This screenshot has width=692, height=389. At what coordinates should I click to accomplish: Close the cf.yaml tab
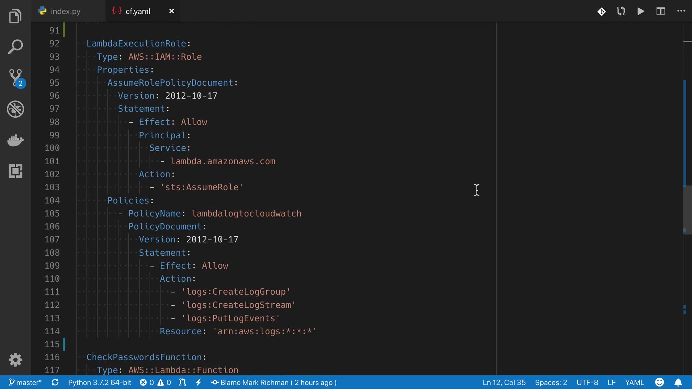tap(172, 11)
